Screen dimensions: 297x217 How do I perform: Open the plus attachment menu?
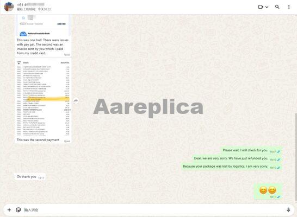pos(9,209)
